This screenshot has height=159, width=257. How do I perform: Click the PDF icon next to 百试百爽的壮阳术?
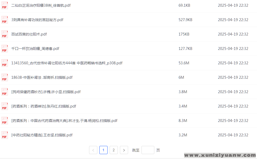coord(5,34)
